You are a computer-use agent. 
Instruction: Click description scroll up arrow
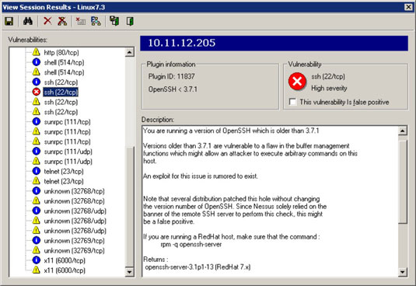[x=403, y=131]
